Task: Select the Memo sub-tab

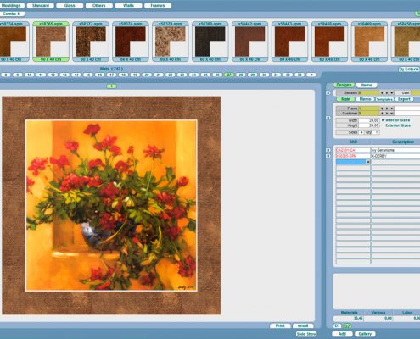Action: (365, 99)
